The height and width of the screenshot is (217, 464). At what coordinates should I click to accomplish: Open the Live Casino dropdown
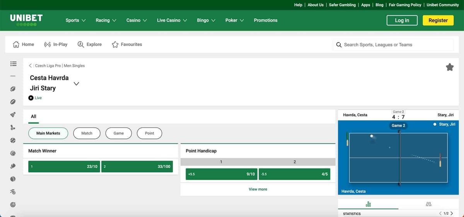172,20
